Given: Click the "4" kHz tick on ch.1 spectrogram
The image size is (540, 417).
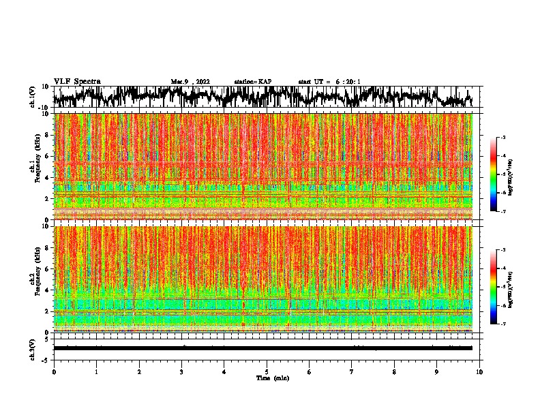Looking at the screenshot, I should pos(48,178).
